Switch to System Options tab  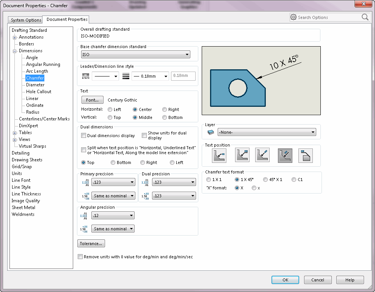[x=25, y=20]
